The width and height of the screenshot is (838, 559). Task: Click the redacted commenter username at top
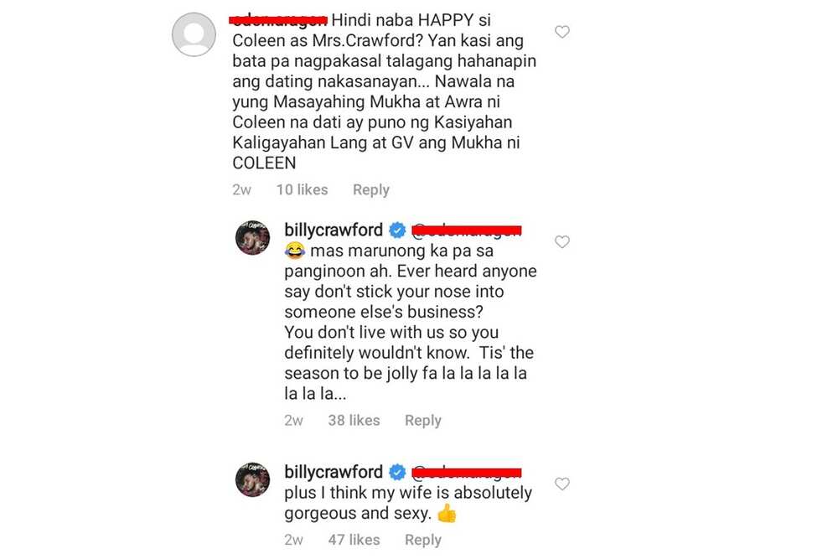(278, 20)
